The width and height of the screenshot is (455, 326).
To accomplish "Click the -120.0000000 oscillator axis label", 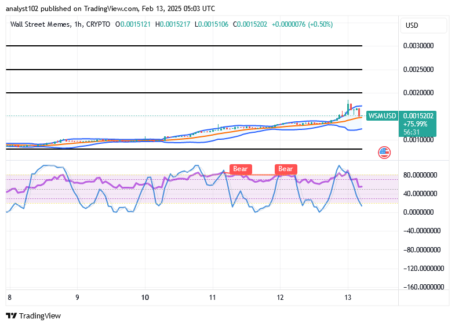I will point(424,269).
